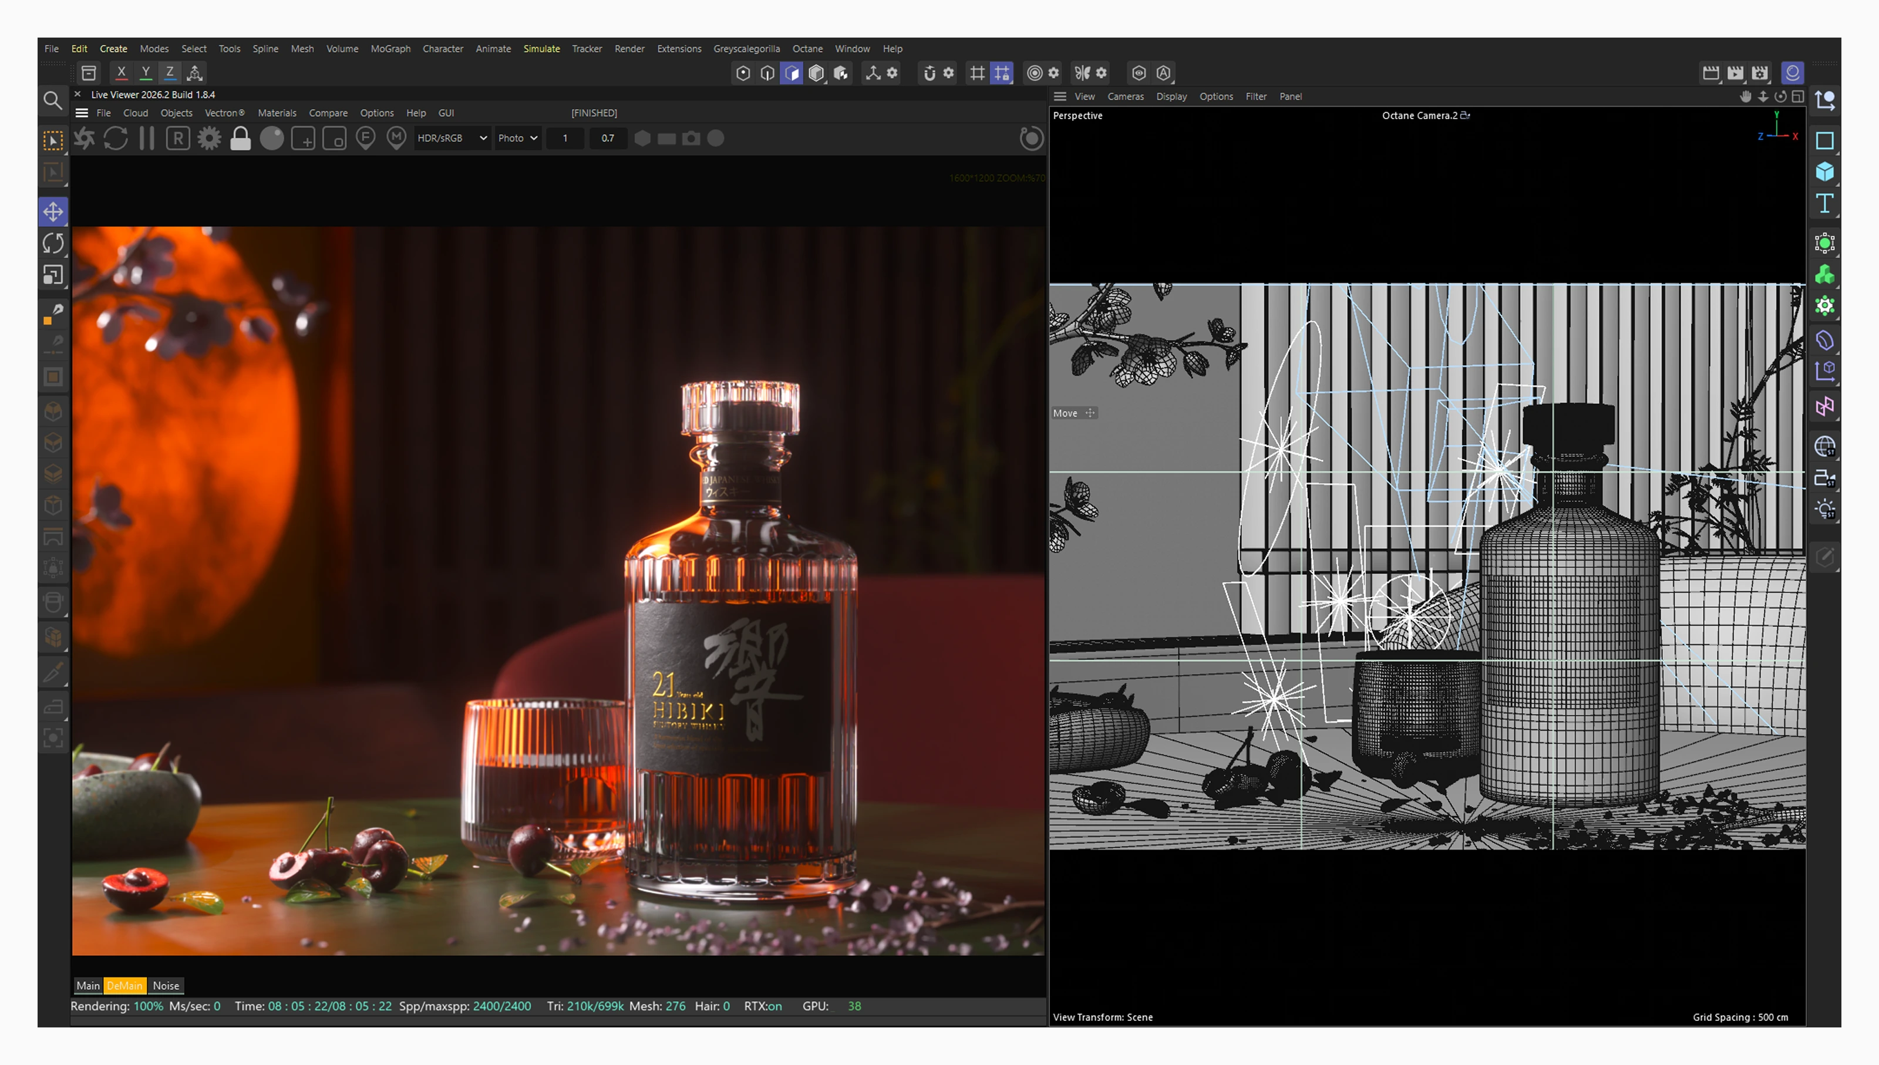Click the Materials menu in Live Viewer
1879x1065 pixels.
[x=277, y=113]
